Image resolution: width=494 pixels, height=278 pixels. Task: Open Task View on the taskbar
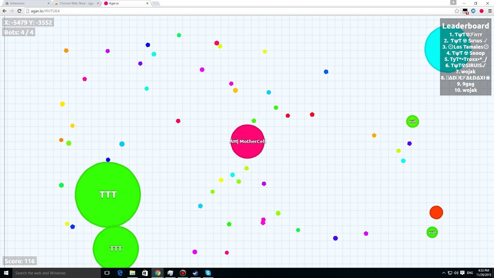[x=107, y=273]
